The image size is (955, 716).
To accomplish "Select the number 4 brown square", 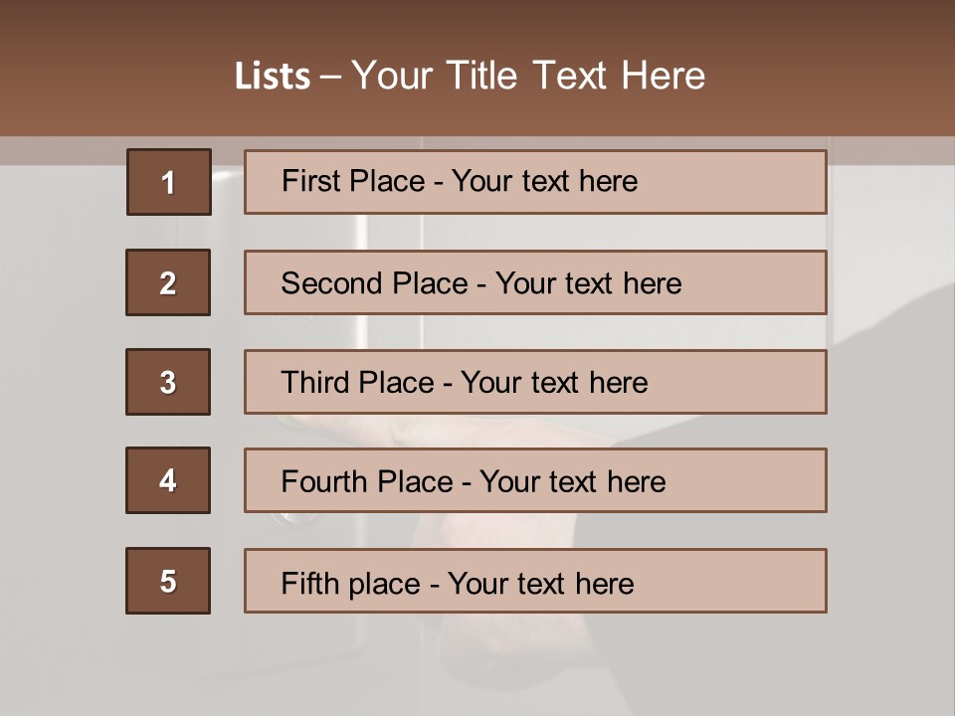I will tap(168, 480).
